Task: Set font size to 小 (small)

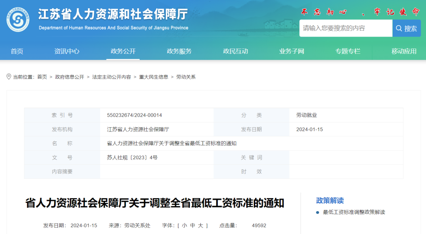Action: point(184,226)
